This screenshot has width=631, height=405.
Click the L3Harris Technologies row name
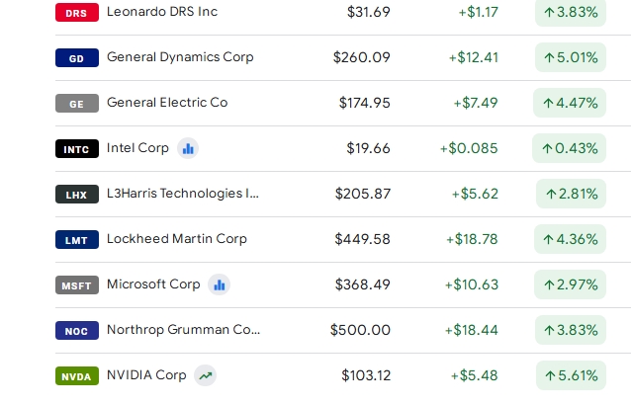tap(183, 194)
